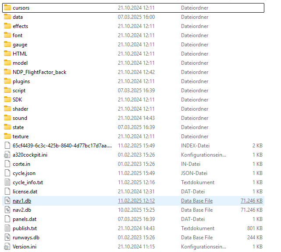Click the file name panels.dat
Image resolution: width=281 pixels, height=252 pixels.
(25, 219)
